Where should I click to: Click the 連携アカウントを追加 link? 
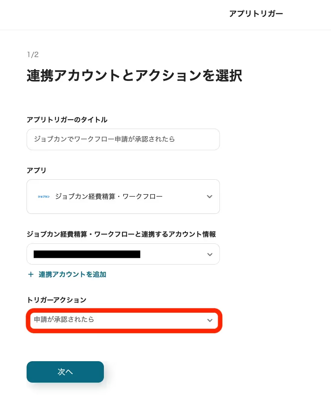click(72, 274)
